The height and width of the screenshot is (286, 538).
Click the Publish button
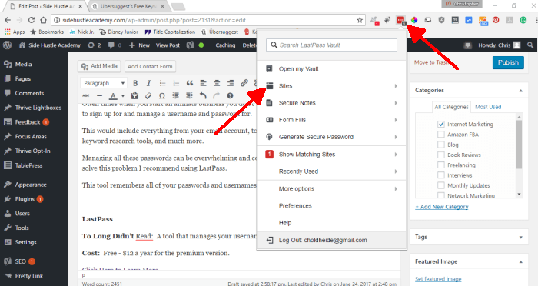[508, 62]
